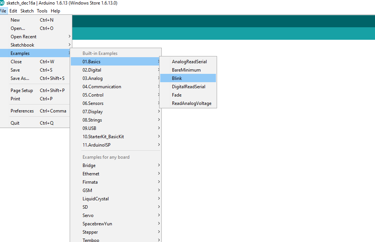Open the BareMinimum example
Image resolution: width=375 pixels, height=242 pixels.
186,70
